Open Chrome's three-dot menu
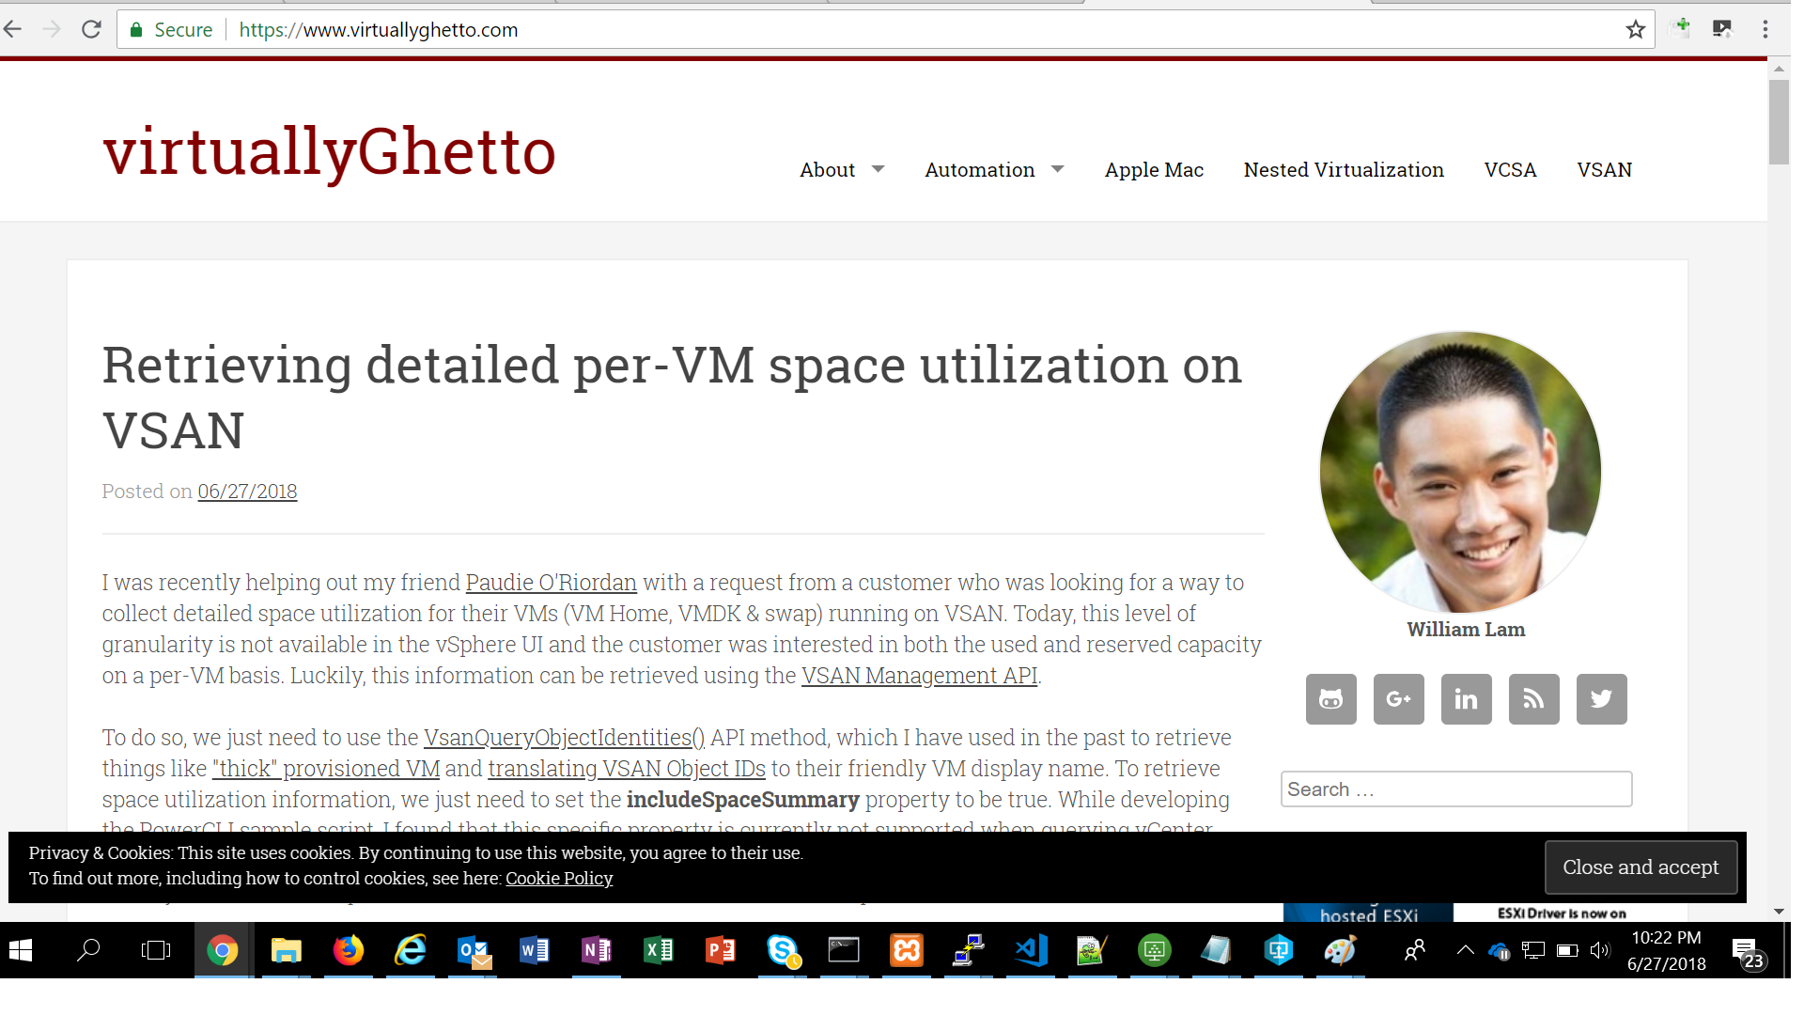1804x1015 pixels. 1765,30
